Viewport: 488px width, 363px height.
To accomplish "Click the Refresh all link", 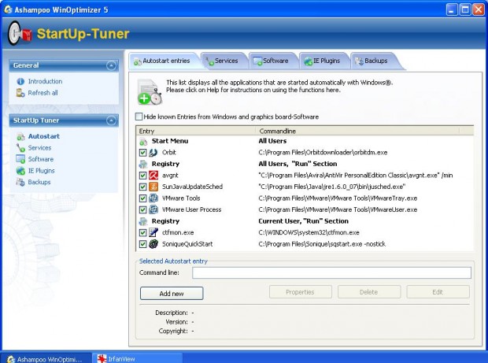I will click(x=43, y=93).
